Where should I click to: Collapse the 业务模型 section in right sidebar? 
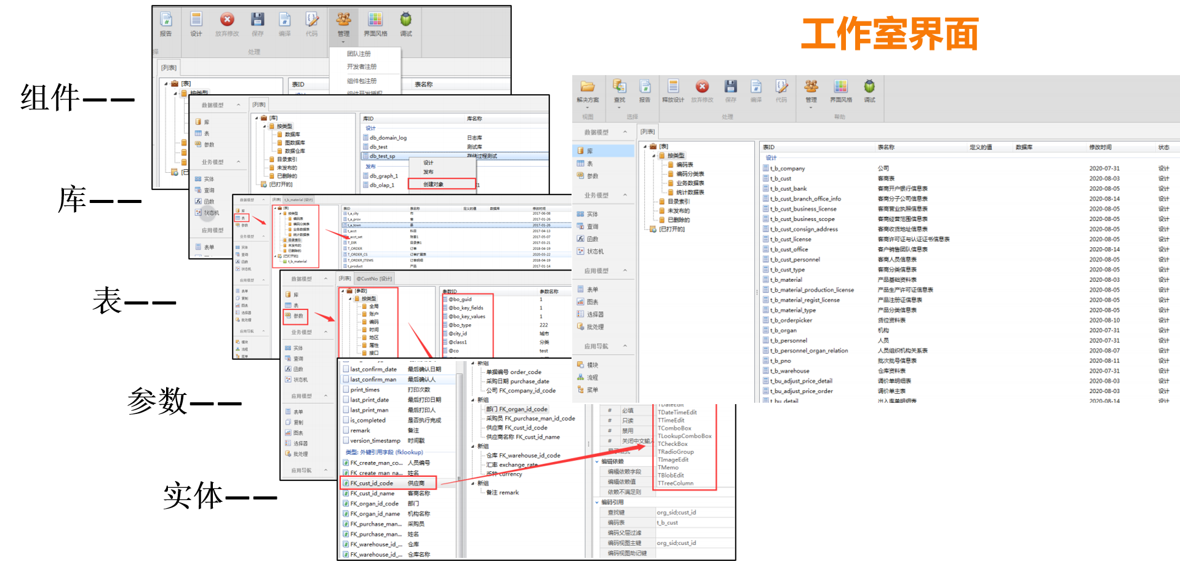tap(625, 195)
